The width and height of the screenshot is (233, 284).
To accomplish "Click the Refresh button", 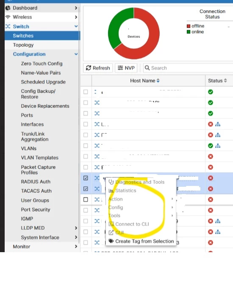I will (x=98, y=68).
